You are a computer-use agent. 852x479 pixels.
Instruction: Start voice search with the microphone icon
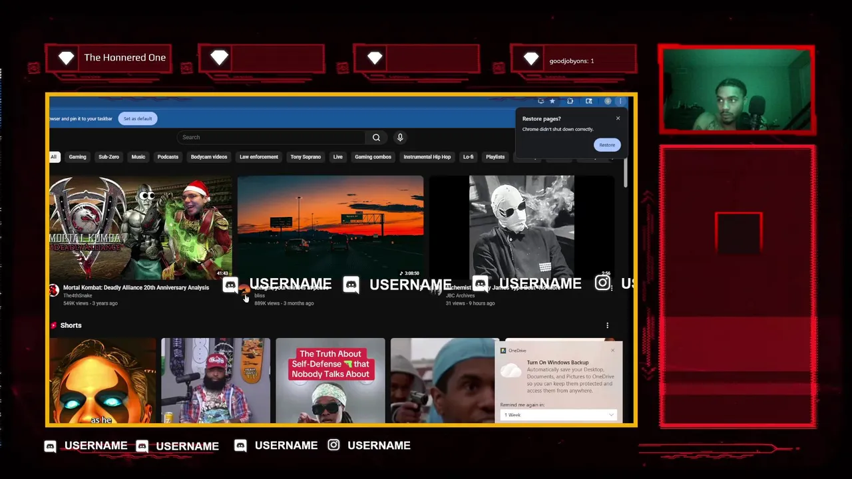click(400, 137)
